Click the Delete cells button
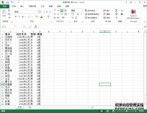 click(107, 14)
